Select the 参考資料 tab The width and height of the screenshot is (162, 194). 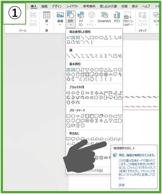coord(89,6)
